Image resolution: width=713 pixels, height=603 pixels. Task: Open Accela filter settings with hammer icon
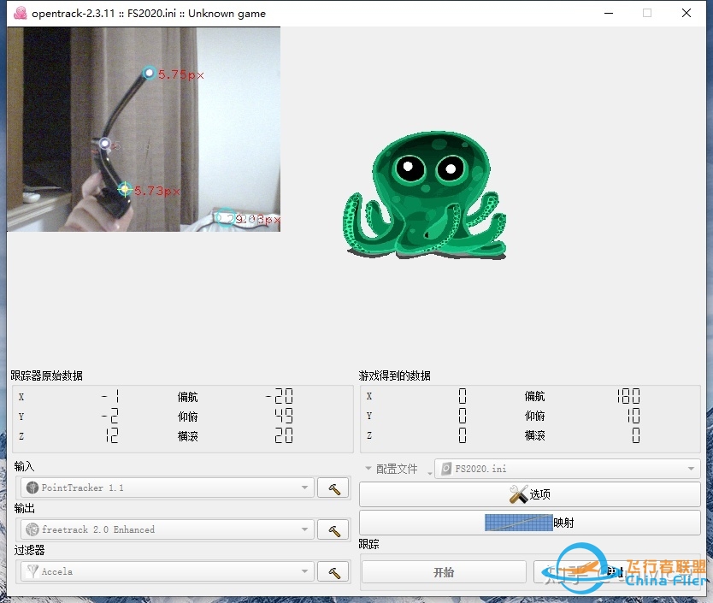click(333, 571)
